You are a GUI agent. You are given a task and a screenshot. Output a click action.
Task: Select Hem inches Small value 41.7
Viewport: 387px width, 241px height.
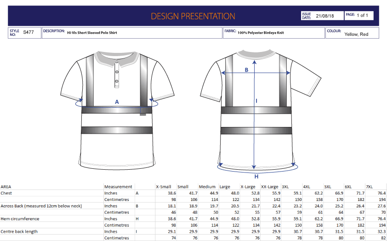click(193, 219)
